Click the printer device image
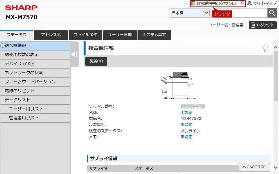 point(178,85)
